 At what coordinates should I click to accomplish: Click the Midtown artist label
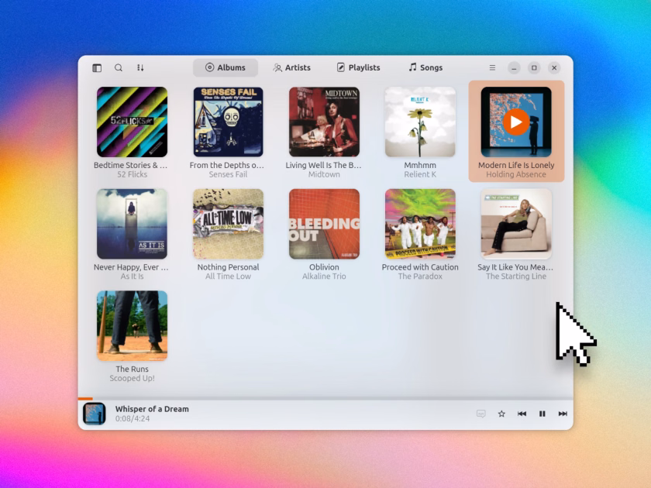(x=324, y=174)
